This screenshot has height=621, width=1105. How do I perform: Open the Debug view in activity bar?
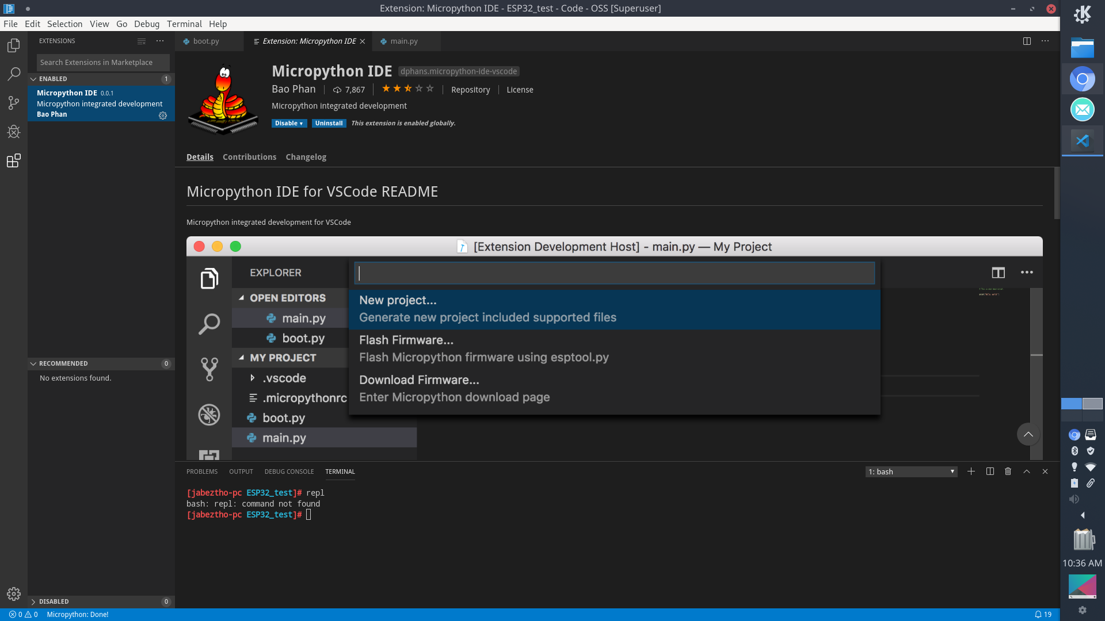pyautogui.click(x=14, y=131)
